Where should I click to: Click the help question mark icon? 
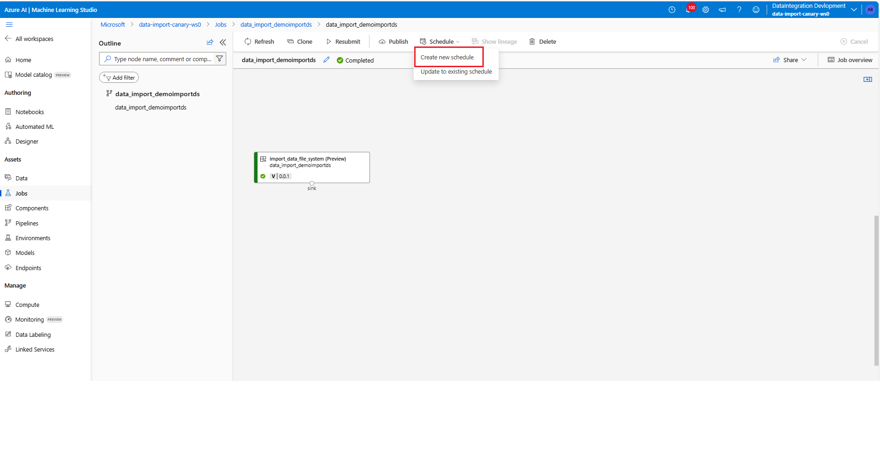tap(739, 10)
